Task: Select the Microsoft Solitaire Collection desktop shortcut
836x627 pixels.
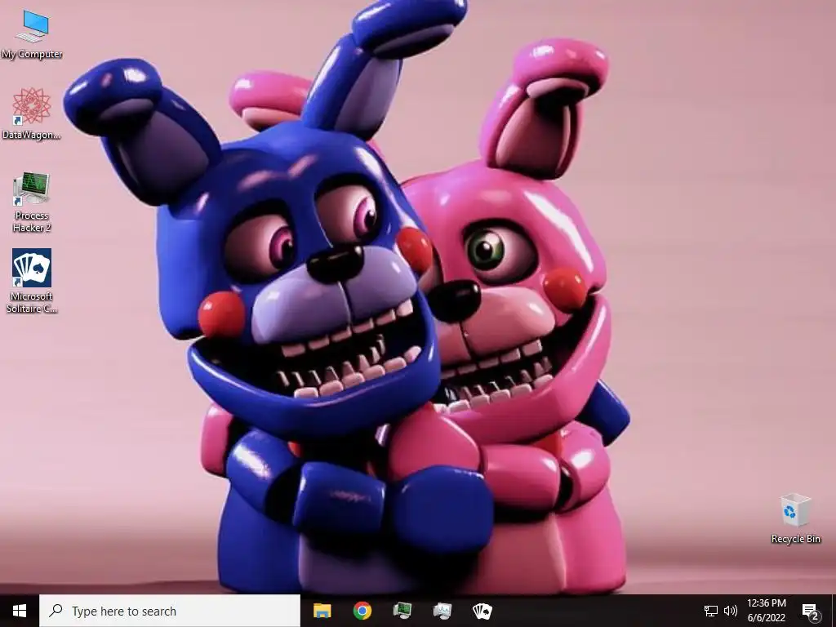Action: click(32, 281)
